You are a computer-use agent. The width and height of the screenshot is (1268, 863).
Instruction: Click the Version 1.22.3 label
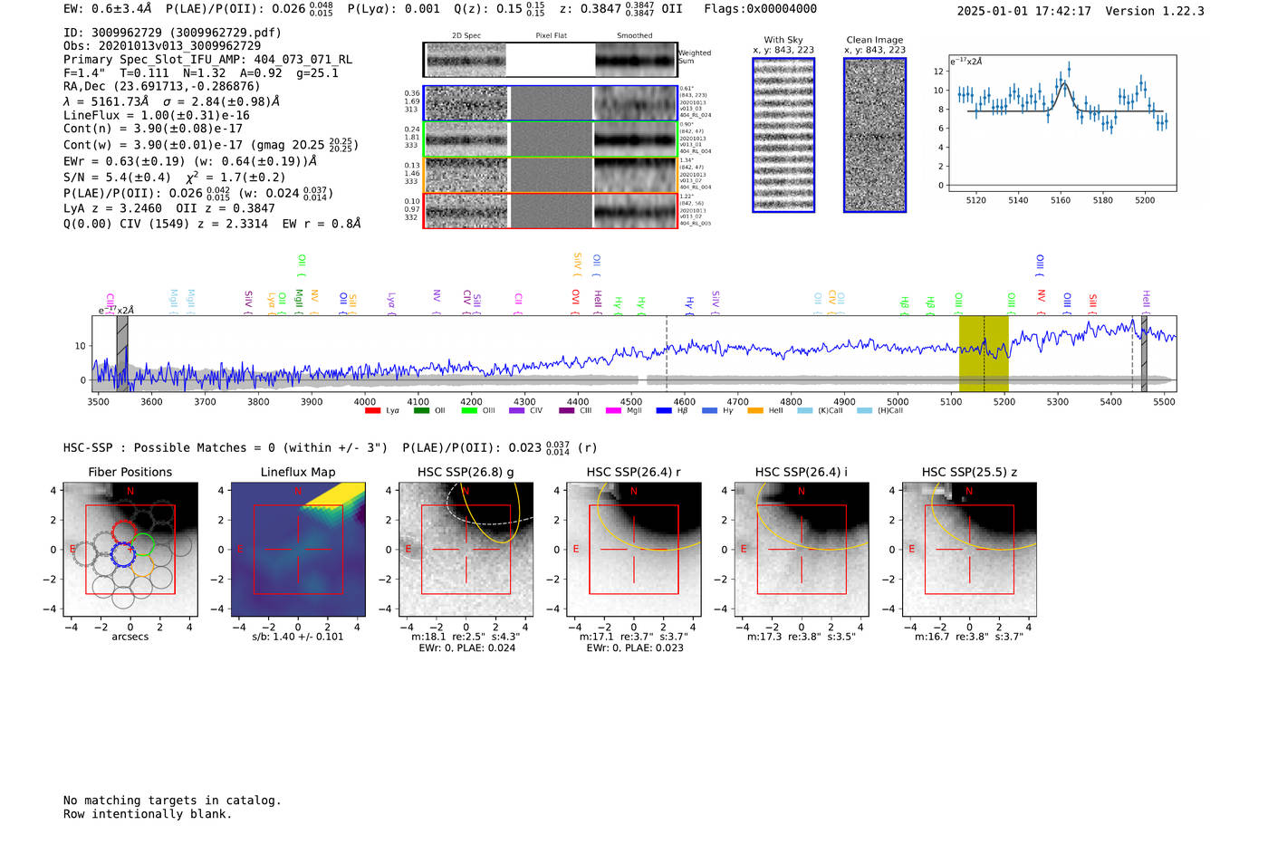(1155, 11)
